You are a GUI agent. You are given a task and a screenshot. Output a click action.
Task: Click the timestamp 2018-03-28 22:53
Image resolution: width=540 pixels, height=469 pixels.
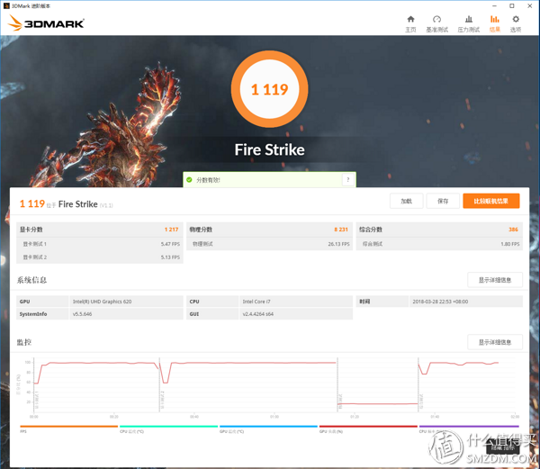[440, 302]
